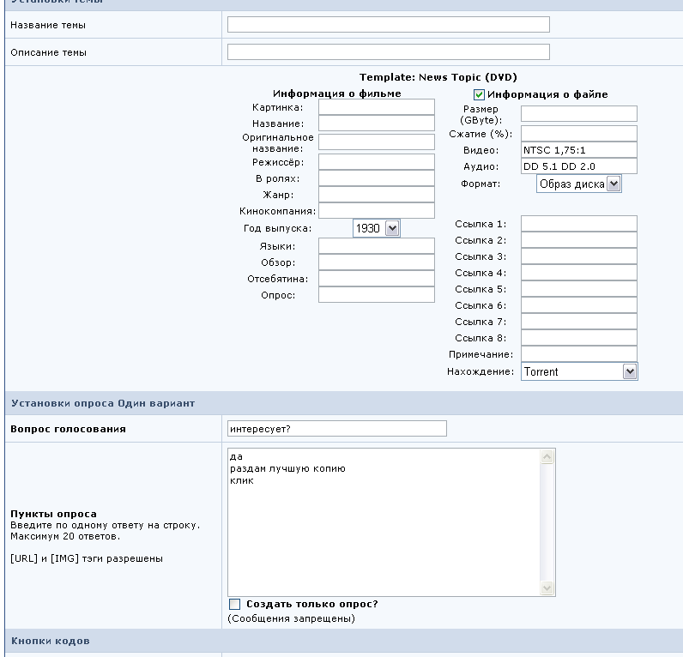
Task: Click the poll textarea scroll-up arrow
Action: point(547,456)
